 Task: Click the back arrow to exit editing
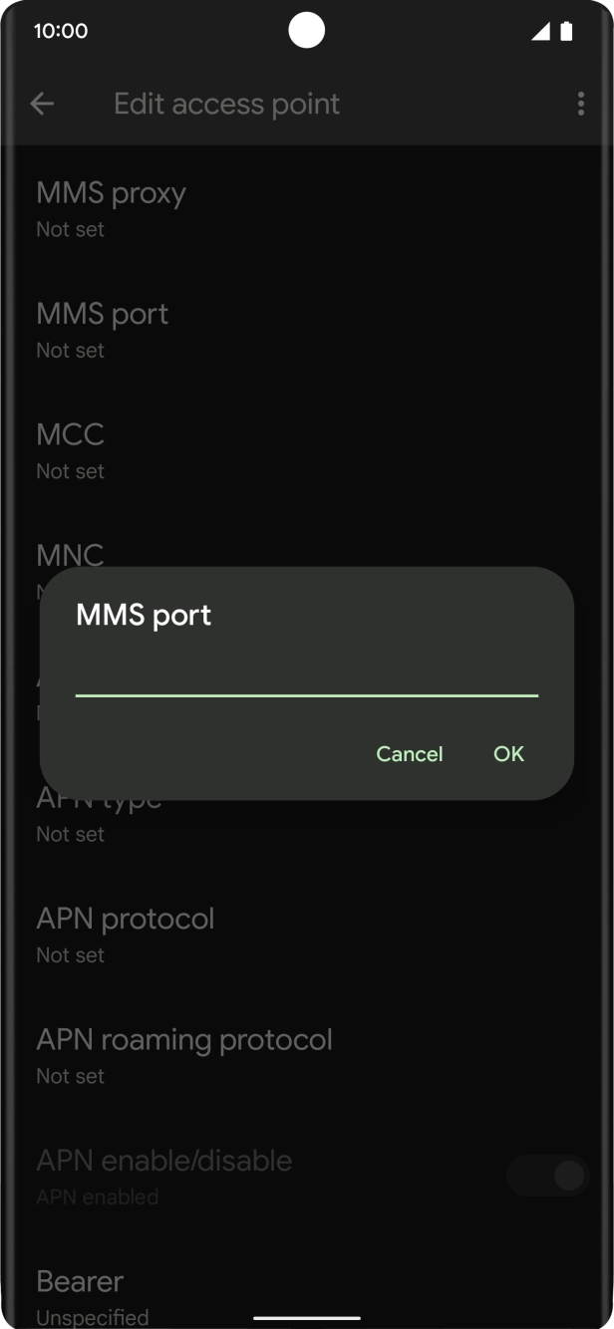pos(41,104)
